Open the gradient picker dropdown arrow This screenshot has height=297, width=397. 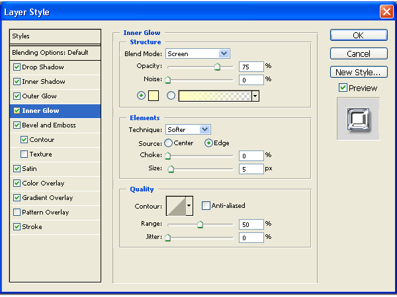[x=255, y=96]
